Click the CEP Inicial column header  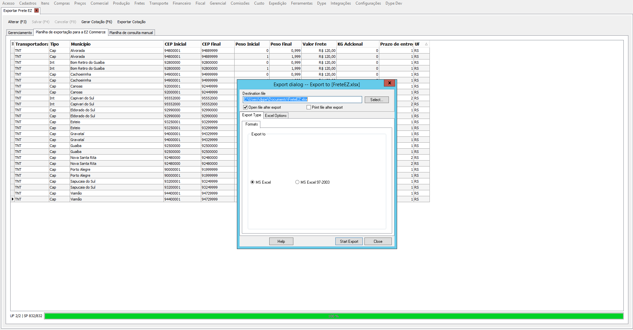point(182,44)
